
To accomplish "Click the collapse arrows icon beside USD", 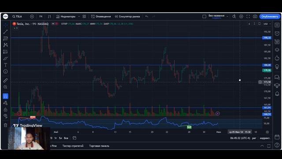I will 254,24.
